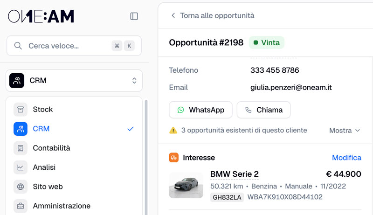Click the yellow warning triangle icon
This screenshot has width=373, height=215.
(173, 130)
